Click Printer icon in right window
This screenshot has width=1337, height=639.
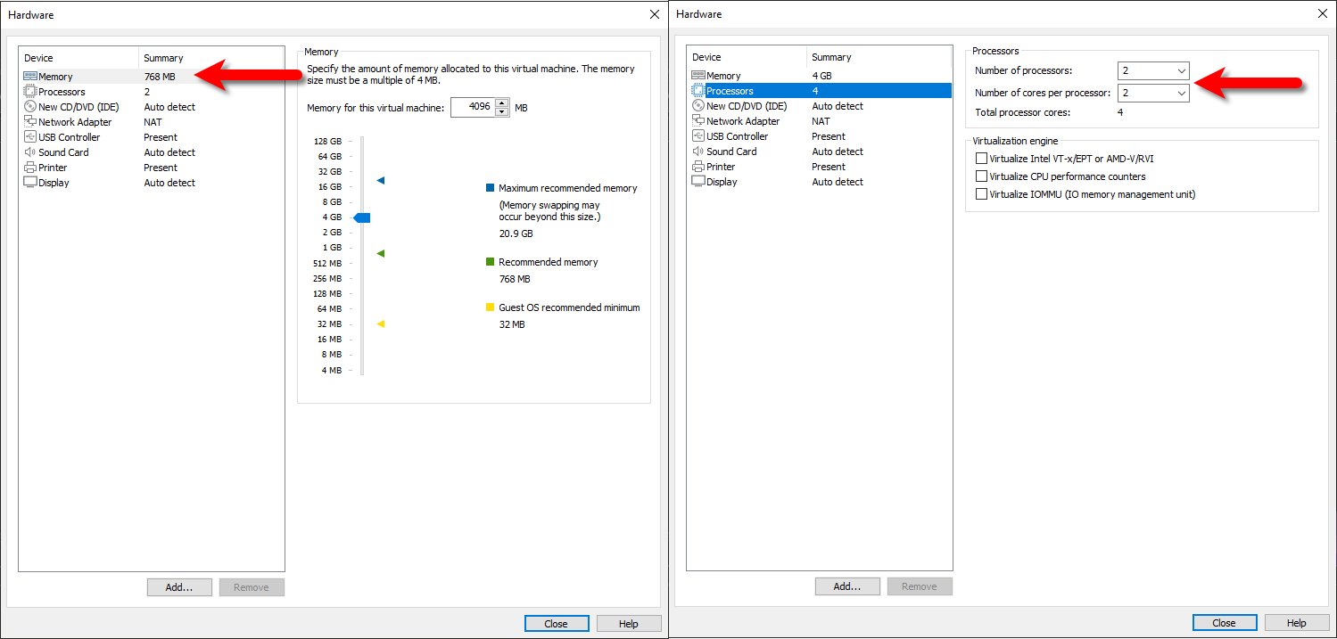click(698, 167)
